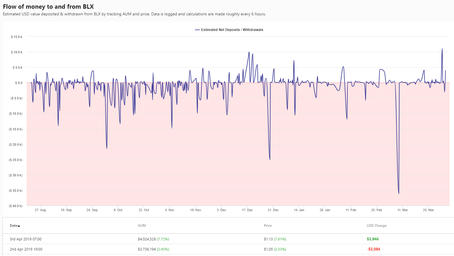Screen dimensions: 454x256
Task: Click the $ 10.0 k y-axis label
Action: [17, 52]
